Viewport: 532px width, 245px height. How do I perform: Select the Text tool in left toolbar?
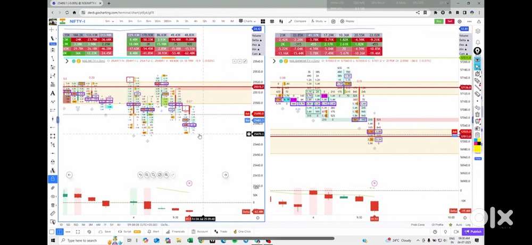tap(53, 93)
